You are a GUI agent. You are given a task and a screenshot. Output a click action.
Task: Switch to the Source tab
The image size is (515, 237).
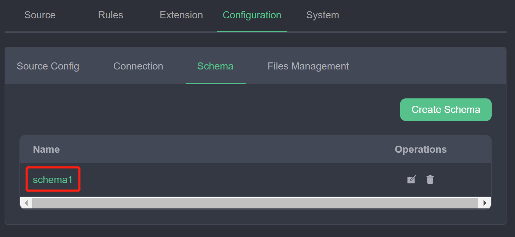click(40, 15)
